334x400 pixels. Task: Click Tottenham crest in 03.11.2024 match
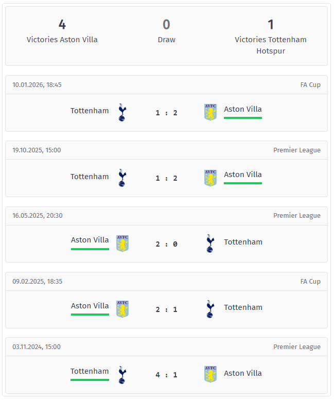(122, 375)
